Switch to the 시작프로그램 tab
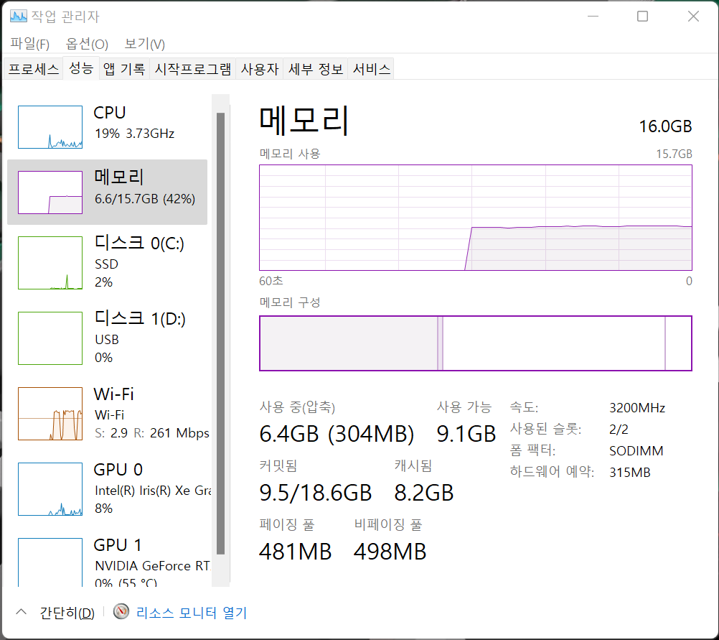This screenshot has height=640, width=719. pyautogui.click(x=193, y=70)
